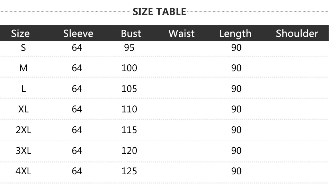Click the SIZE TABLE heading
329x184 pixels.
pos(159,12)
